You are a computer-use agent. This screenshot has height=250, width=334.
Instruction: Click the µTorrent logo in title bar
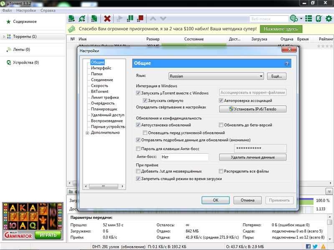[x=3, y=3]
